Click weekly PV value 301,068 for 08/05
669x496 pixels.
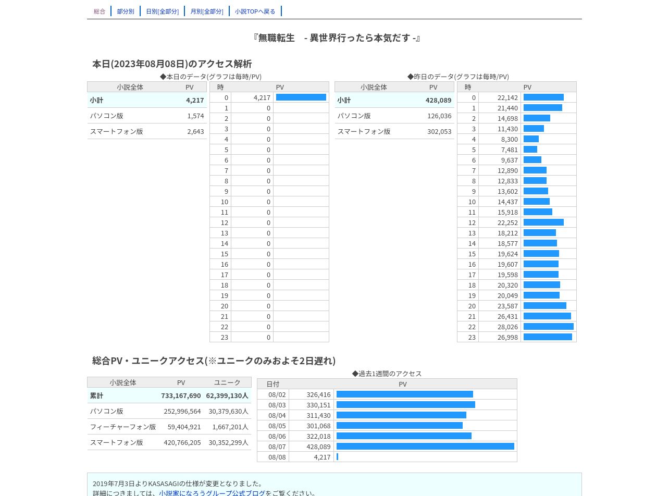[318, 426]
